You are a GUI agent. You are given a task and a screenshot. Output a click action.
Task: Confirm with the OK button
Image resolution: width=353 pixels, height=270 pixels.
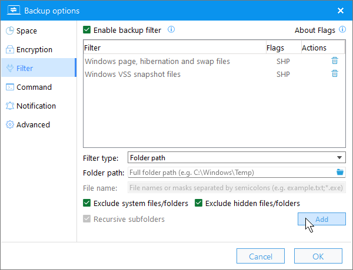click(x=318, y=256)
